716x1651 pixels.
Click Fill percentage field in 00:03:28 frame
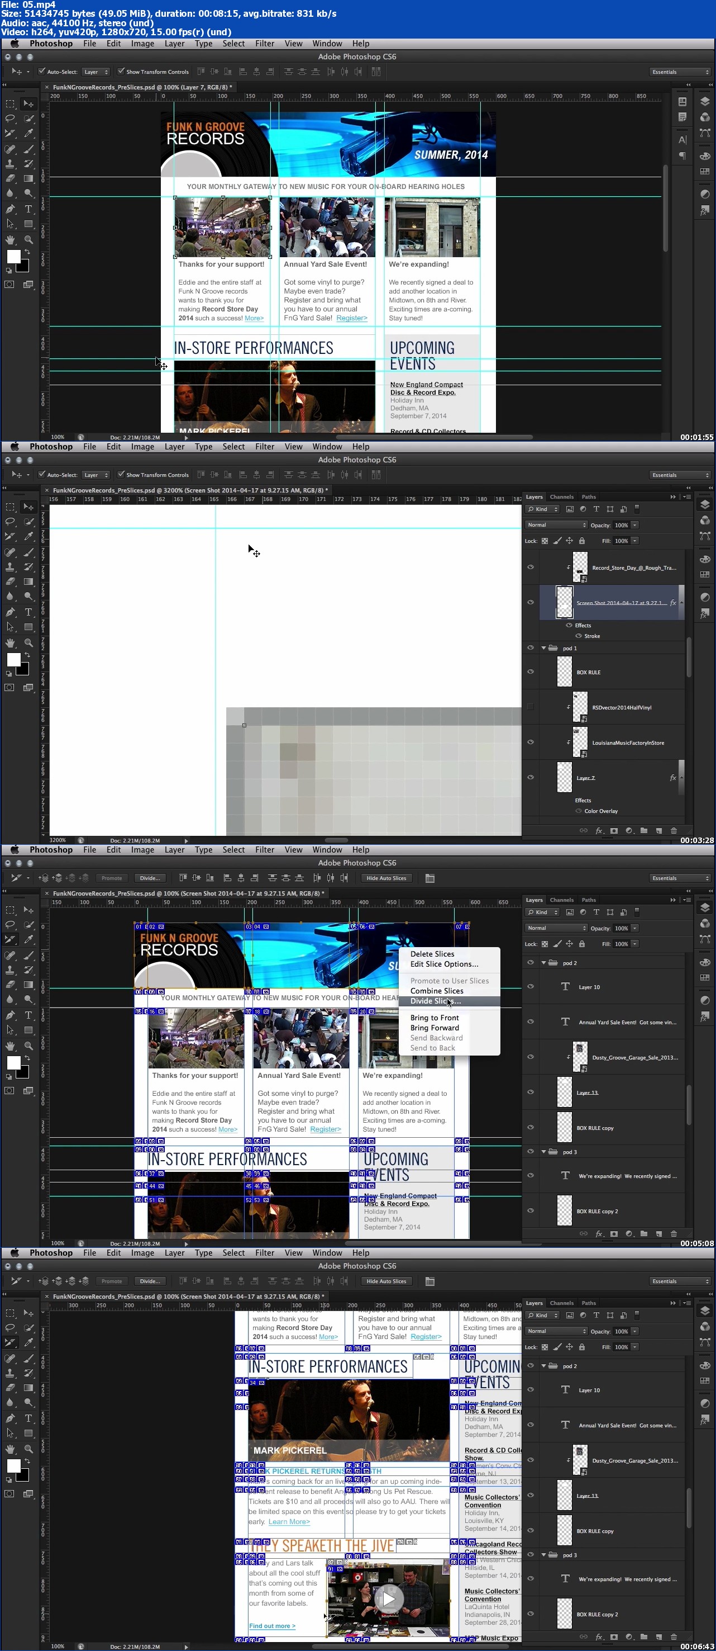[621, 541]
